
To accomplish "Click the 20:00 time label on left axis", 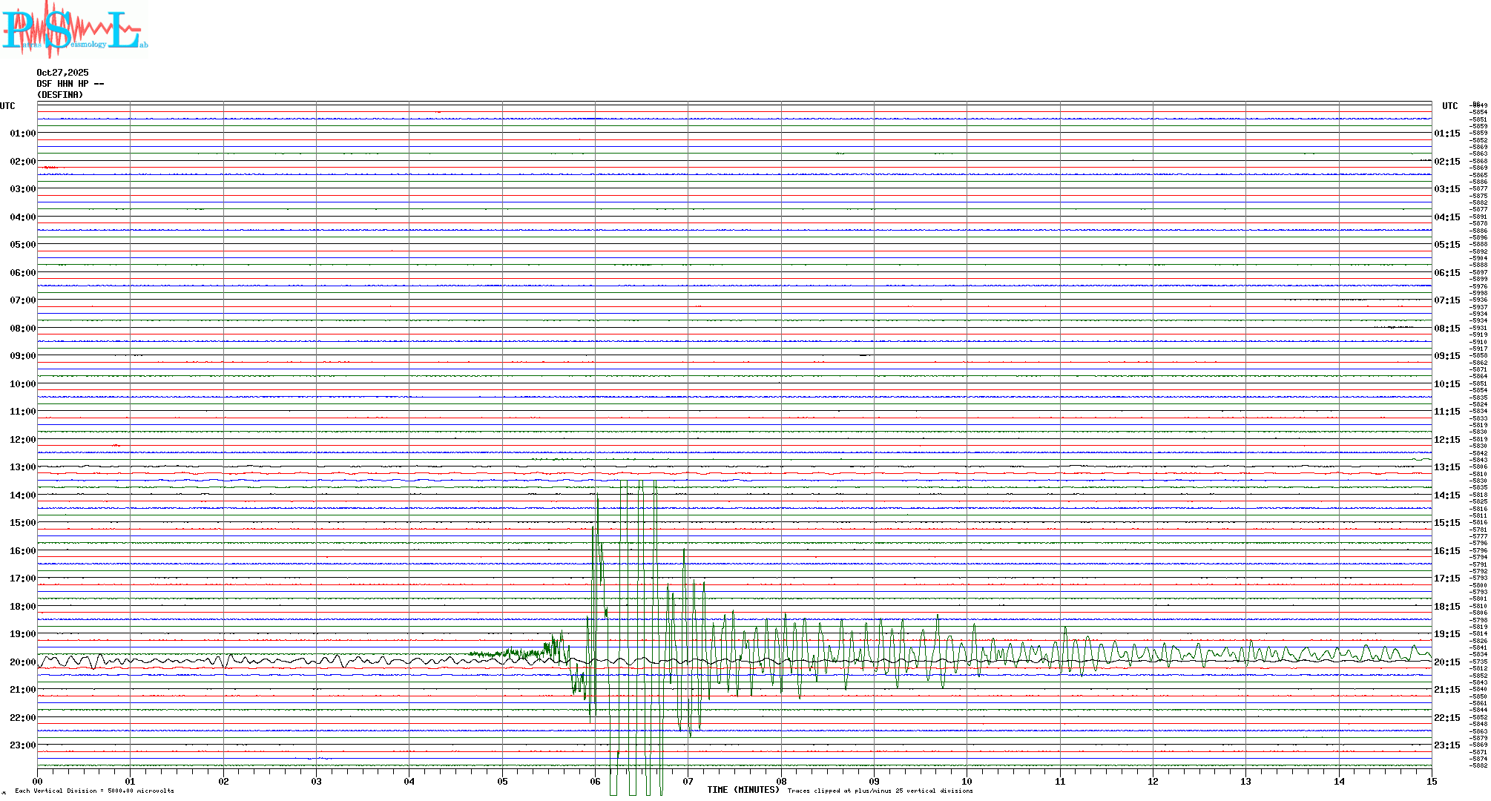I will 22,662.
